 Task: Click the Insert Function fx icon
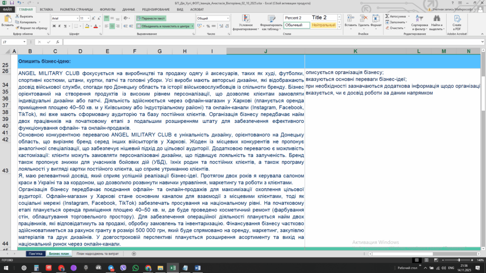tap(58, 42)
